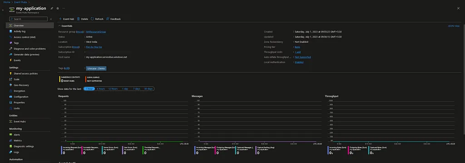Click the Kafka Surface Not Supported tile

(94, 79)
